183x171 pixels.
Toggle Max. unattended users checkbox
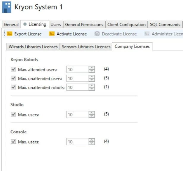click(x=13, y=78)
